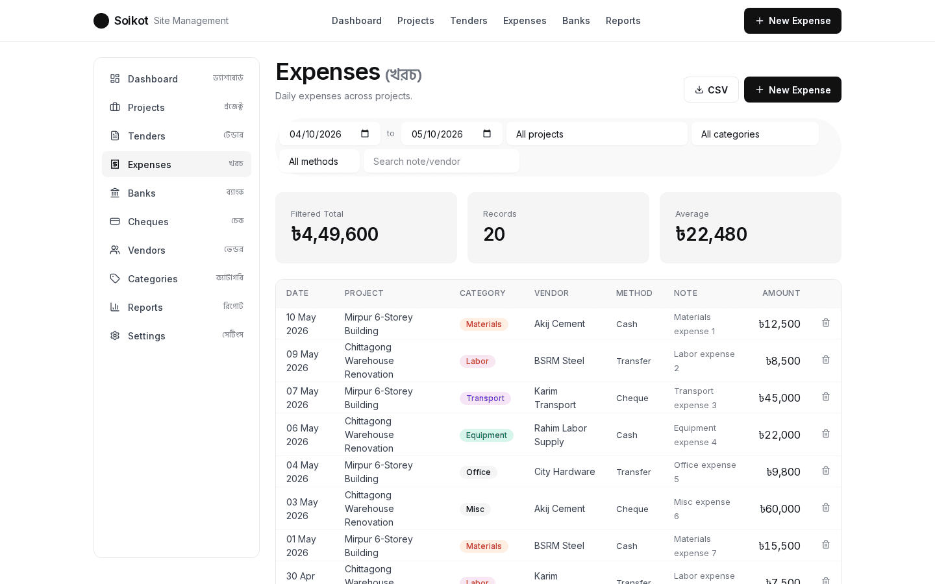Focus the Search note/vendor field
The width and height of the screenshot is (935, 584).
click(x=442, y=161)
